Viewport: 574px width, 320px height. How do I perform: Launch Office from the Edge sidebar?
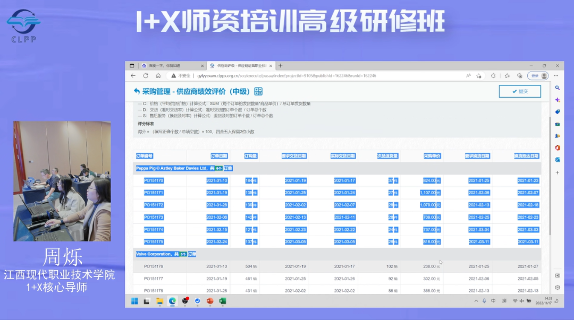coord(556,147)
